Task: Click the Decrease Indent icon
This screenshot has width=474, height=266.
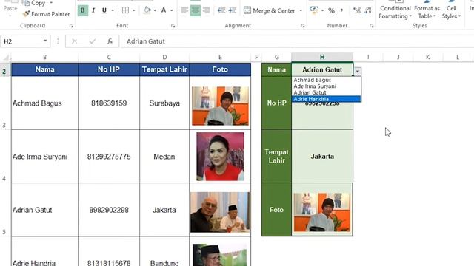Action: pos(221,10)
